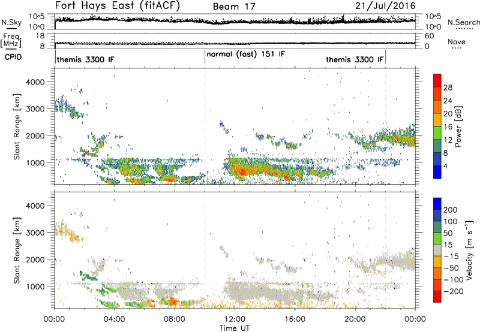Click the '16:00' time tick label

point(295,319)
